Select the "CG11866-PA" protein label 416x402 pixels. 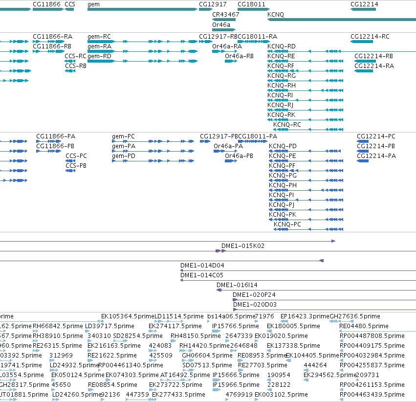(x=56, y=136)
